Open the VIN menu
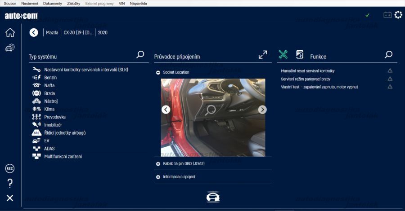405x211 pixels. click(x=121, y=3)
